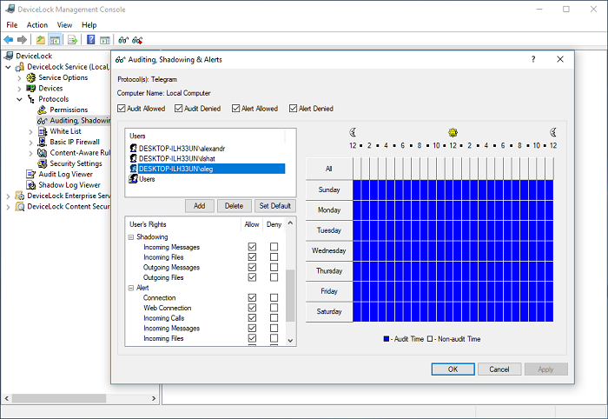Expand the Devices node
This screenshot has width=608, height=419.
19,89
